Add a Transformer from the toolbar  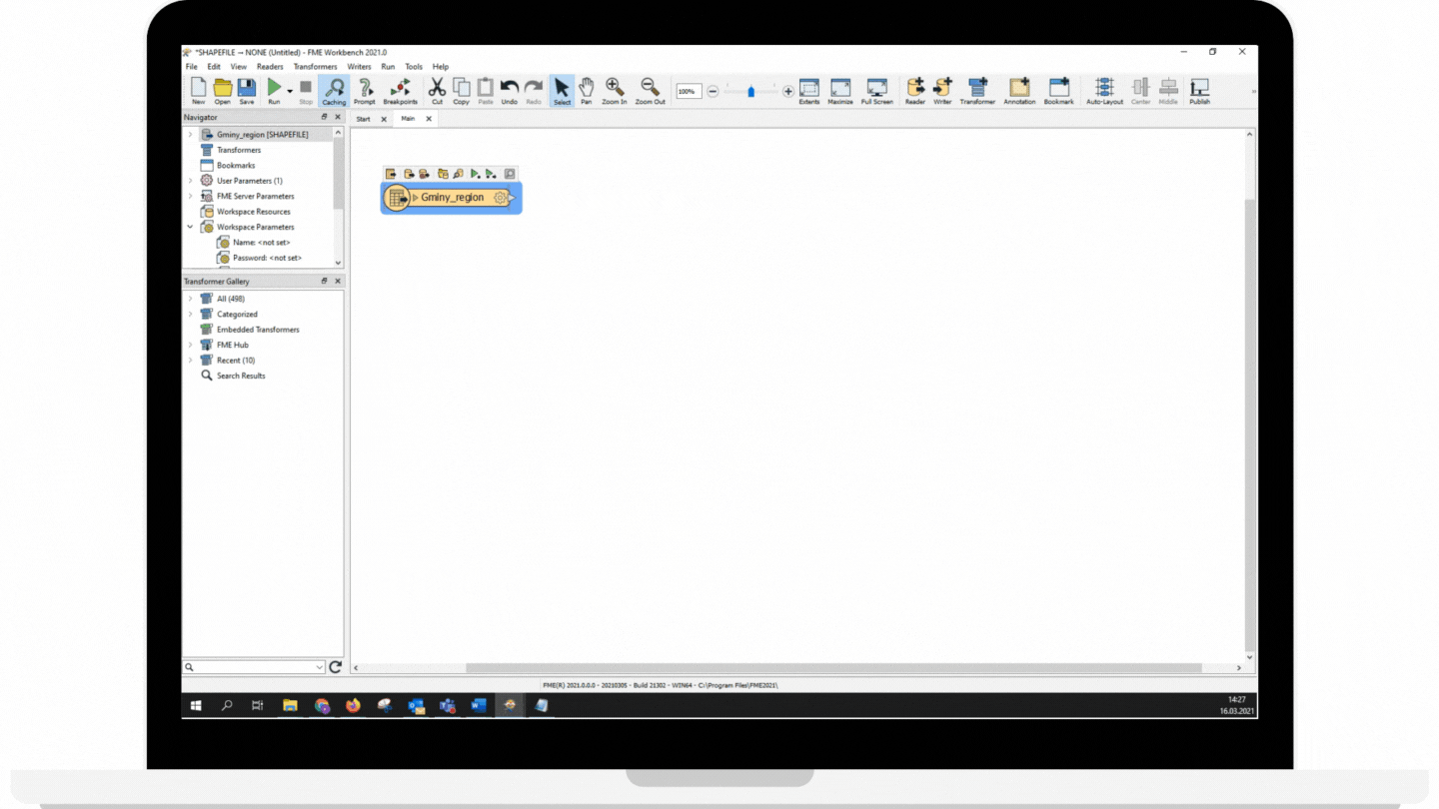(x=977, y=91)
